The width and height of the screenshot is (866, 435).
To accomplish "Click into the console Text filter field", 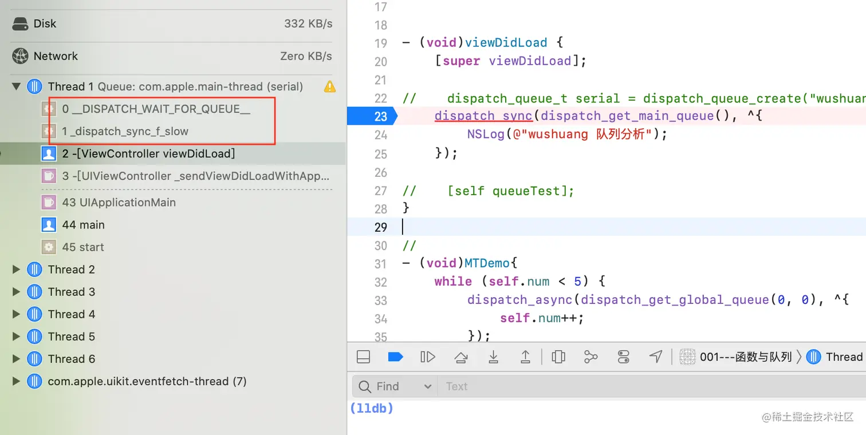I will [652, 387].
